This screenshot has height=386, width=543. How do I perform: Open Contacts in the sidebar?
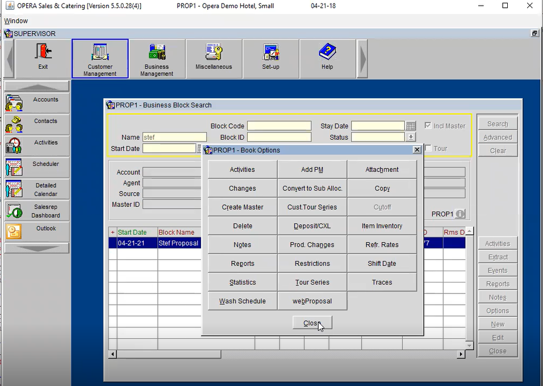click(37, 124)
